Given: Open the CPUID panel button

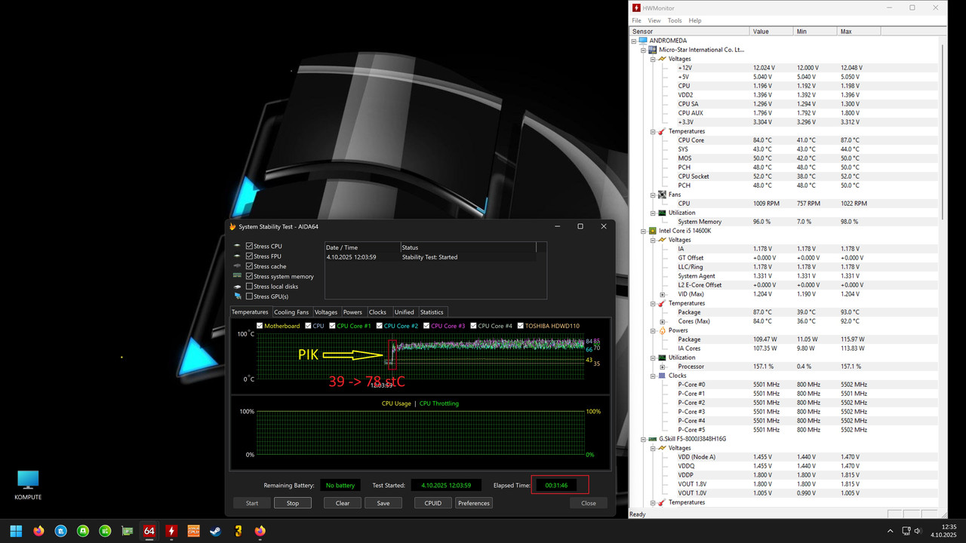Looking at the screenshot, I should pos(433,503).
